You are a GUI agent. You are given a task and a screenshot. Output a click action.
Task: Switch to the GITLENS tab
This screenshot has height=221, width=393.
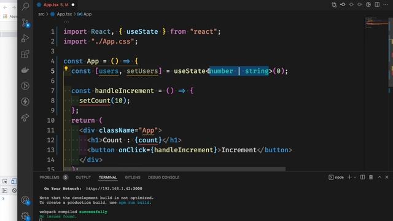(x=133, y=177)
